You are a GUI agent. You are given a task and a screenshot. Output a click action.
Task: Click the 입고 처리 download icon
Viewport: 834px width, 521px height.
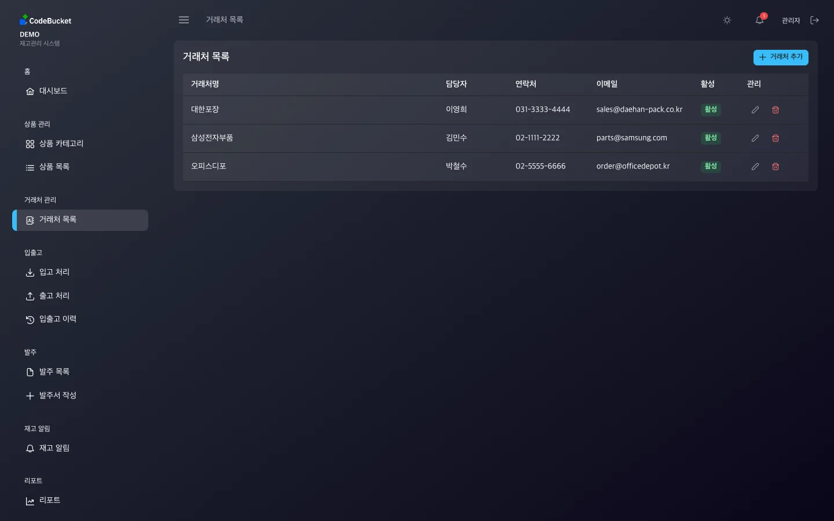pyautogui.click(x=30, y=272)
